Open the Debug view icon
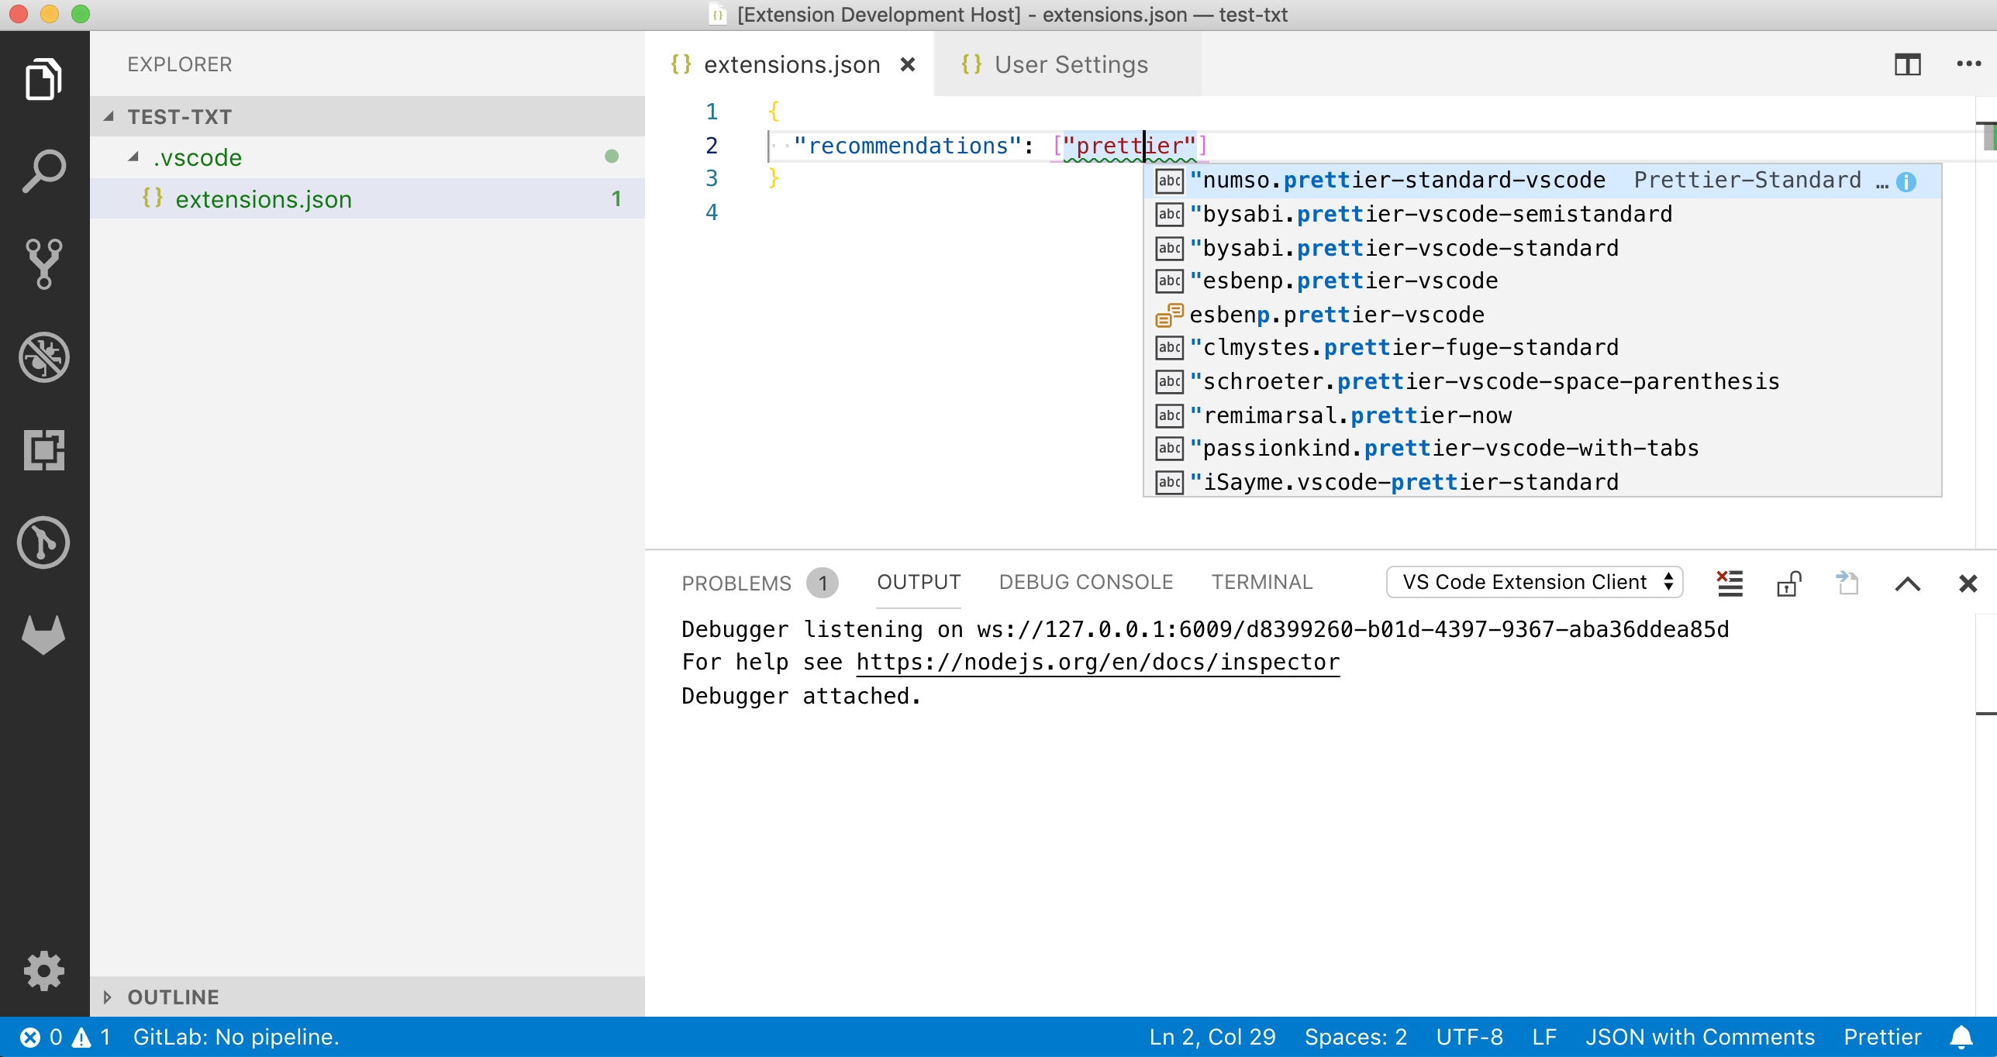This screenshot has width=1997, height=1057. 44,357
